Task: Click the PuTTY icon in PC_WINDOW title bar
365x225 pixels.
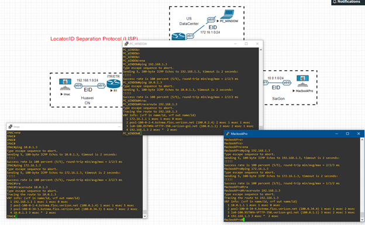Action: 126,43
